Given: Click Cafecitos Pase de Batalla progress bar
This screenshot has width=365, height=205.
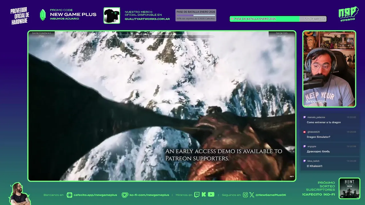Looking at the screenshot, I should click(x=196, y=15).
